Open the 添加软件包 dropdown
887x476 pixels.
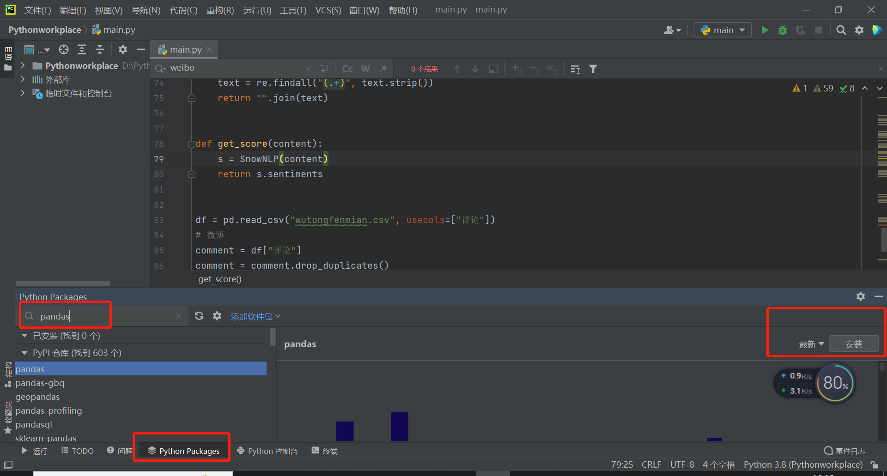[255, 316]
